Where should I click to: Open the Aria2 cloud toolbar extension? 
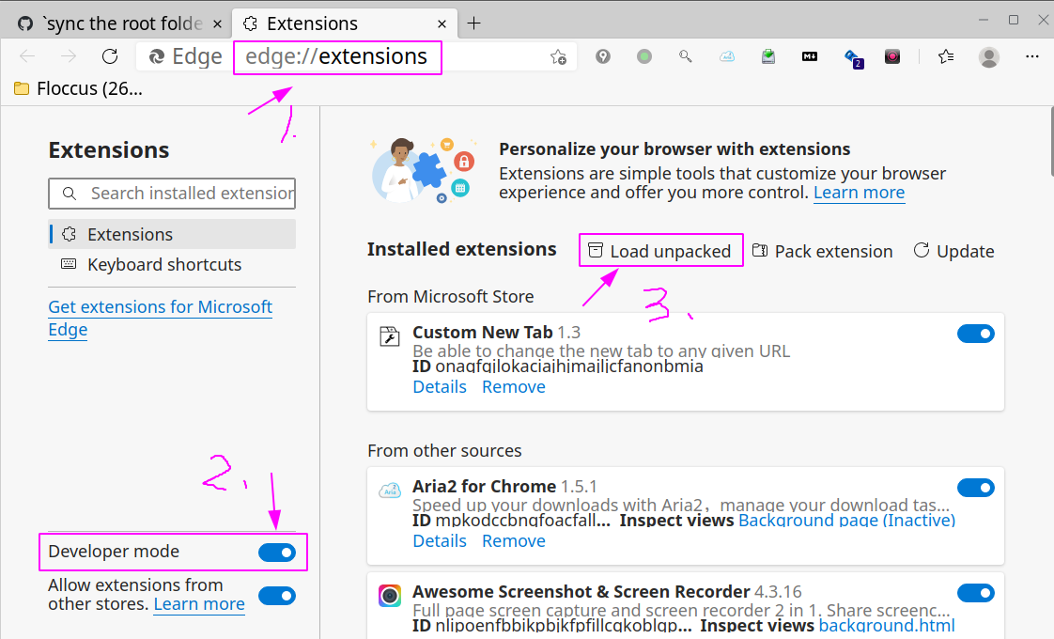(727, 56)
